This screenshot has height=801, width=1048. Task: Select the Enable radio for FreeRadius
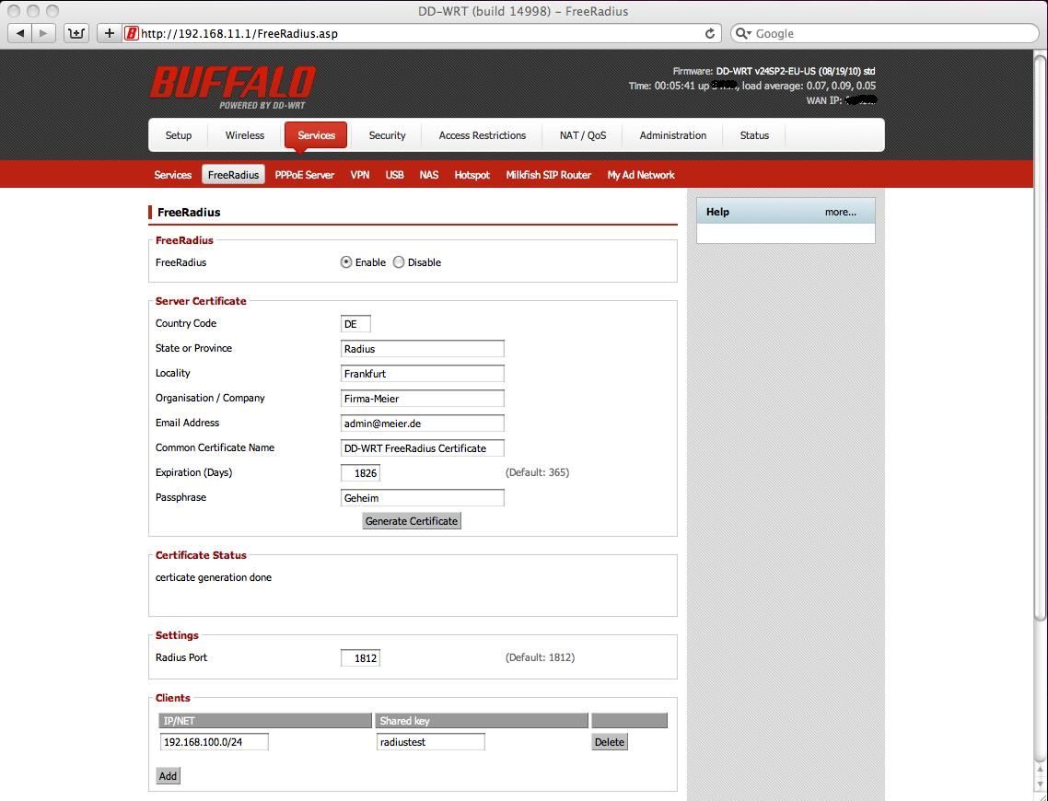[346, 262]
